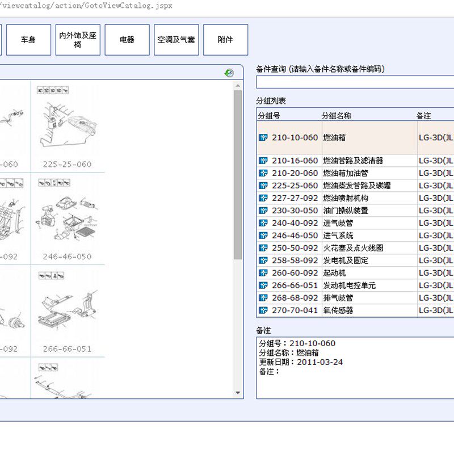Click the icon beside 270-70-041
The width and height of the screenshot is (454, 454).
point(263,310)
